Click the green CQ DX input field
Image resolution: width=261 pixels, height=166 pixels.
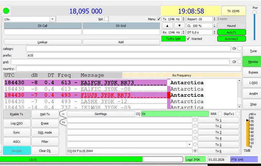click(175, 114)
